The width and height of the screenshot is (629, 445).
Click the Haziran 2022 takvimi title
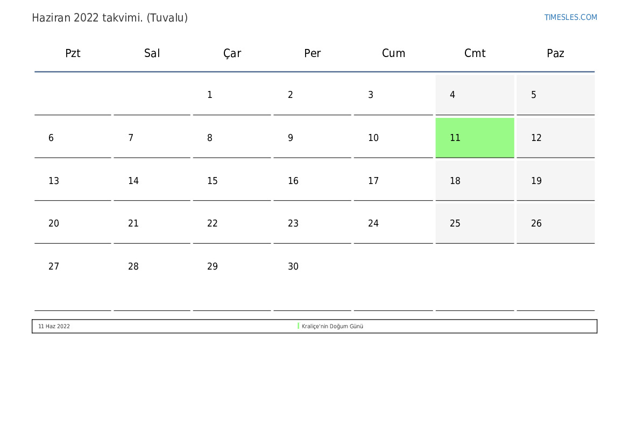tap(110, 18)
